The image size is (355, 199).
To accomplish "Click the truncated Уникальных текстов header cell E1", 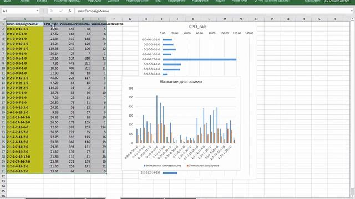I will pos(99,24).
